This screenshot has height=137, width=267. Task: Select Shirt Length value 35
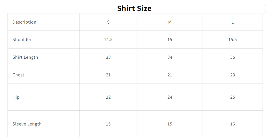tap(233, 57)
